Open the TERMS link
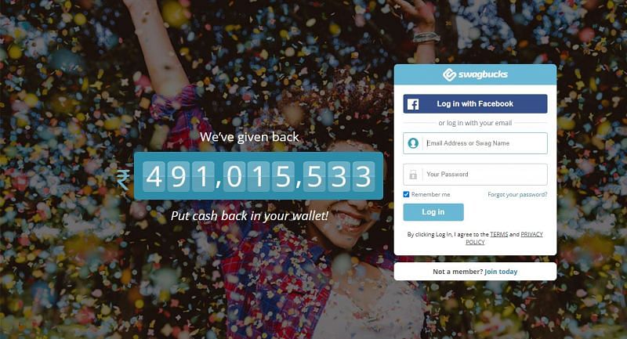 (499, 234)
